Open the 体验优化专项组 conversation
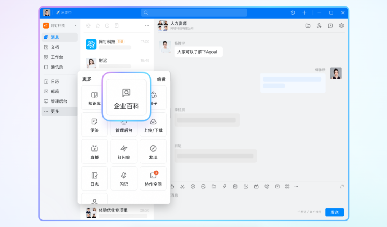Viewport: 387px width, 227px height. 117,213
